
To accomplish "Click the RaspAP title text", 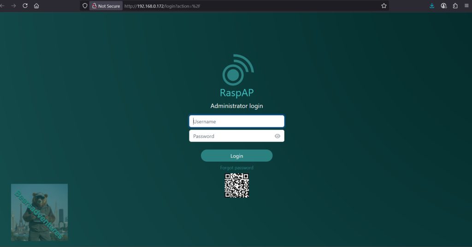I will 236,93.
